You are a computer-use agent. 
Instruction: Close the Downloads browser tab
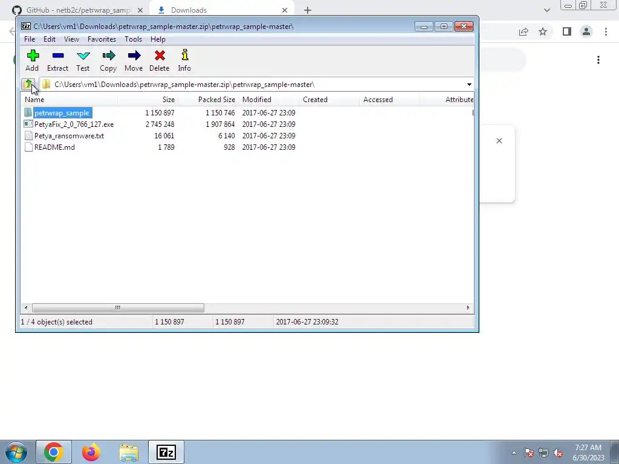pyautogui.click(x=285, y=10)
